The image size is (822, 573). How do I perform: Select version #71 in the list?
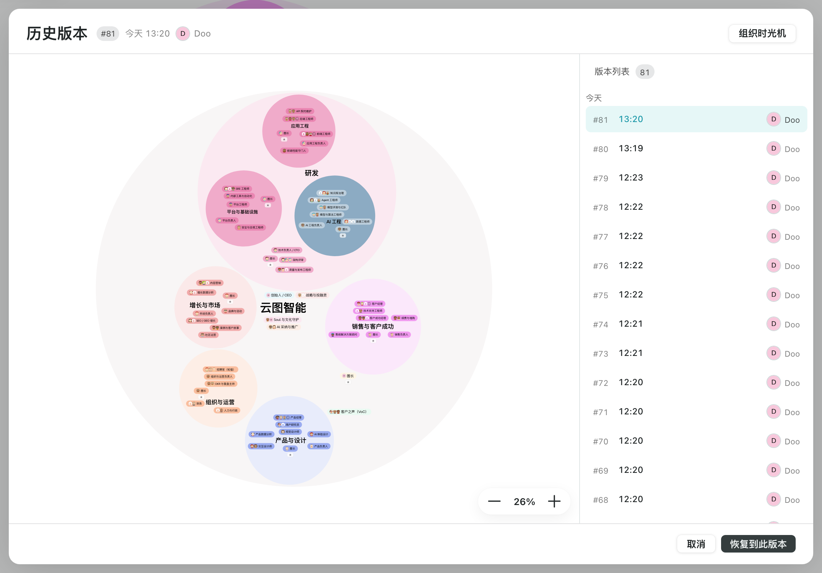click(696, 411)
